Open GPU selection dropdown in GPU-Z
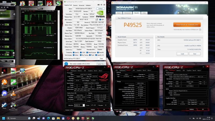Screen dimensions: 215x121 click(75, 58)
